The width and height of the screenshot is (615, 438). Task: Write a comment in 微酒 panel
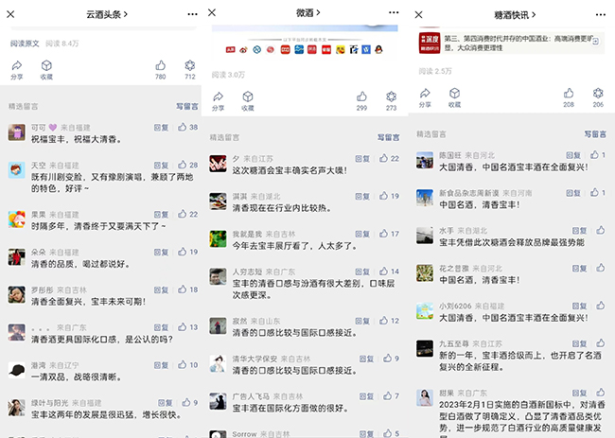click(388, 137)
